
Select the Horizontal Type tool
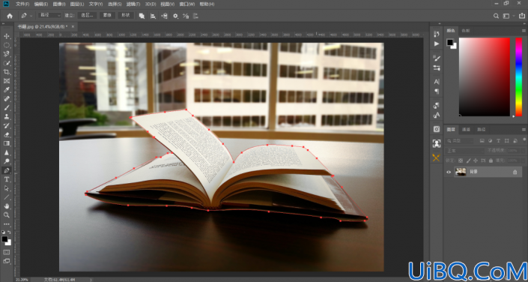tap(7, 179)
